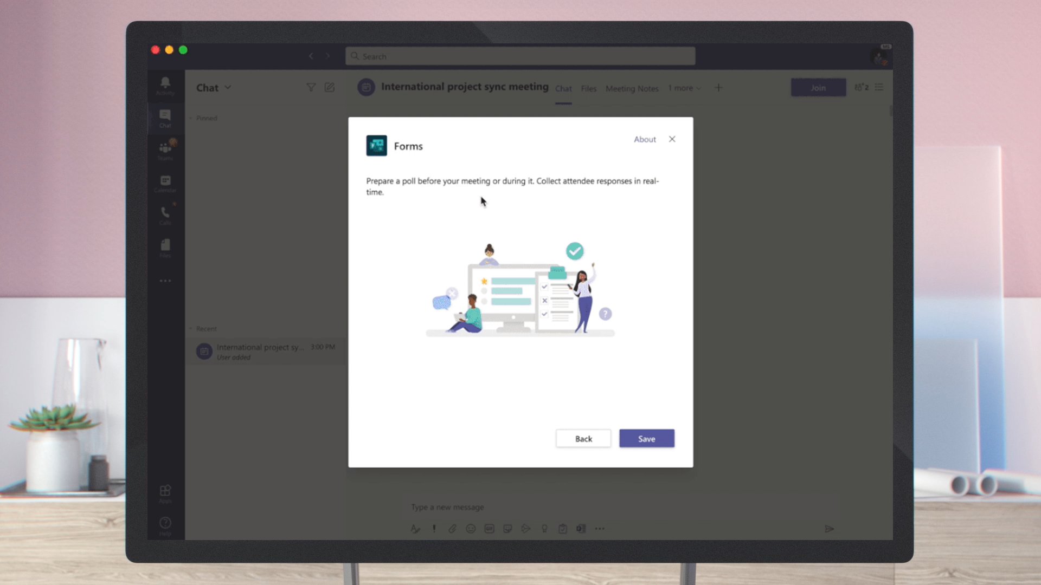Open Calls in the left sidebar
1041x585 pixels.
point(165,215)
